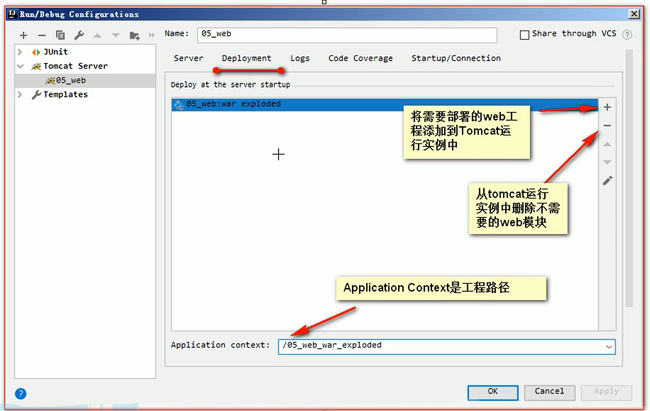Click the add new configuration plus icon
The height and width of the screenshot is (411, 650).
click(x=23, y=35)
